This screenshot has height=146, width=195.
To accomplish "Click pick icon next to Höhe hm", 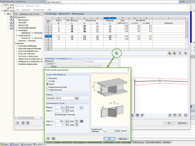I will click(77, 121).
